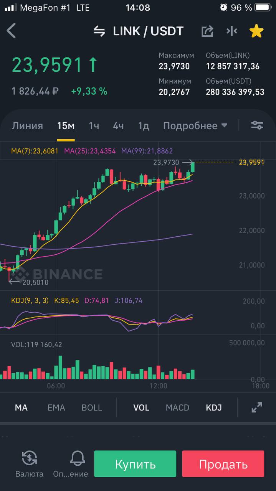Tap the USDT volume 280 336 399,53
Image resolution: width=276 pixels, height=491 pixels.
(235, 92)
